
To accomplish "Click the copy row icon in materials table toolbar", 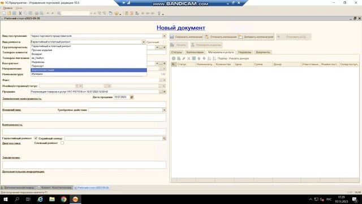I will (179, 58).
